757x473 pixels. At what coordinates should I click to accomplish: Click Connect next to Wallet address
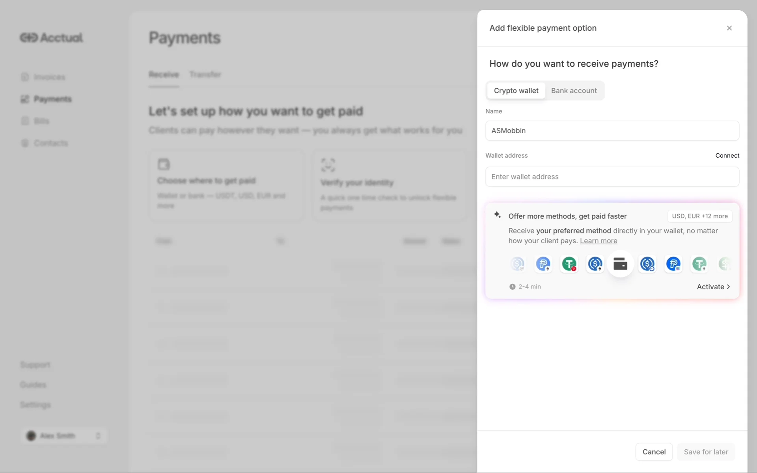point(727,155)
